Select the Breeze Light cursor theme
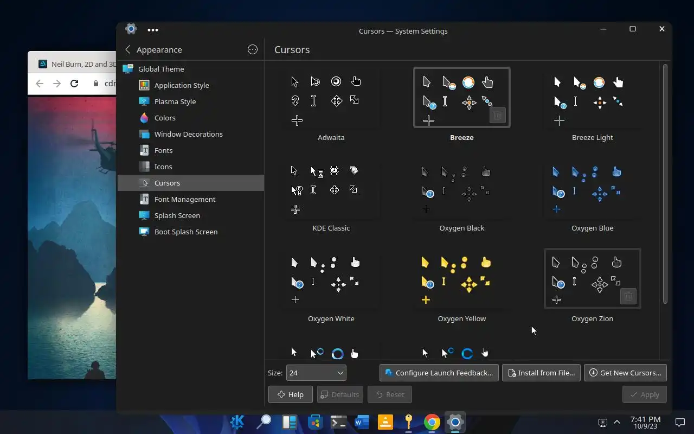Image resolution: width=694 pixels, height=434 pixels. click(x=592, y=98)
